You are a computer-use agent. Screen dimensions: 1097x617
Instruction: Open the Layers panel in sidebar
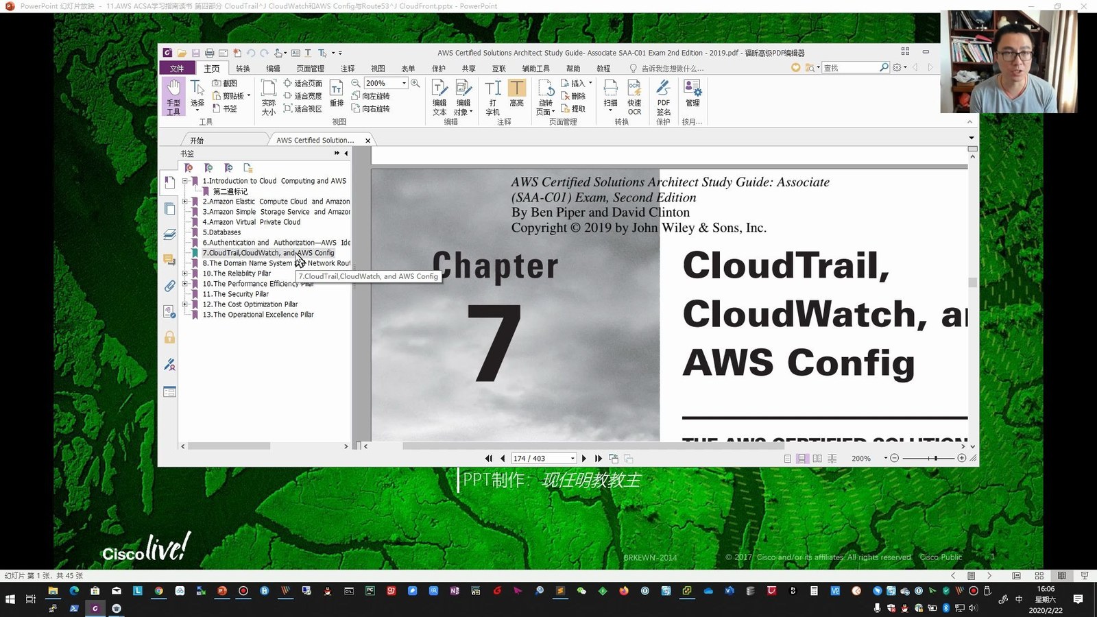pyautogui.click(x=169, y=234)
